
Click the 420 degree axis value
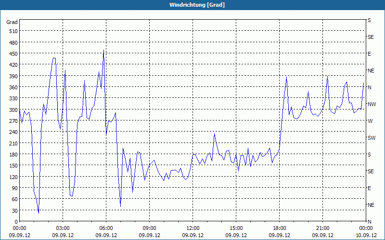(x=13, y=65)
